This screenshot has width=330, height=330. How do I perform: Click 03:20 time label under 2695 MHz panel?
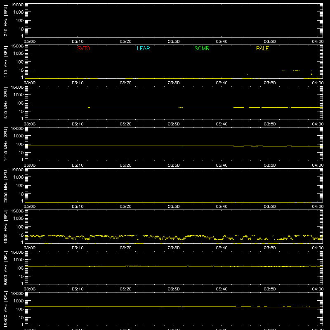[x=126, y=207]
